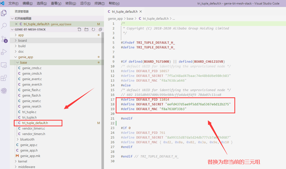Refresh the explorer tree

pyautogui.click(x=93, y=29)
